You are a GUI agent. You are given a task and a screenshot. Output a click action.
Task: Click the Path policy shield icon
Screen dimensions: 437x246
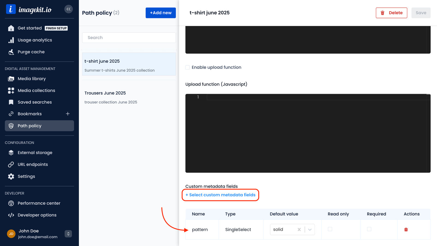[11, 126]
